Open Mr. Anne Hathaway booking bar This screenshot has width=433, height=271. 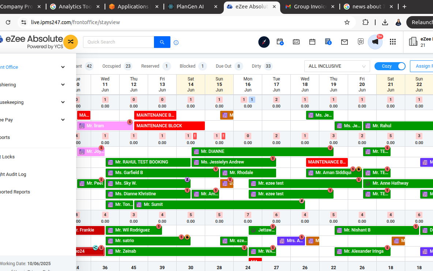coord(398,184)
